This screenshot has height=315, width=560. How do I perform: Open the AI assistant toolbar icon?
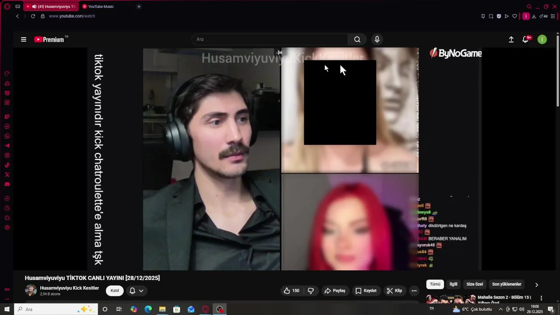click(543, 16)
